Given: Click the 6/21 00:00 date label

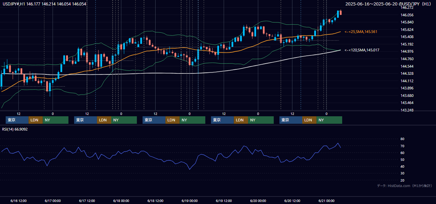Looking at the screenshot, I should coord(326,201).
